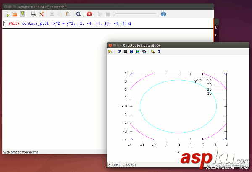This screenshot has width=252, height=172.
Task: Click legend entry 30 in the plot
Action: 209,85
